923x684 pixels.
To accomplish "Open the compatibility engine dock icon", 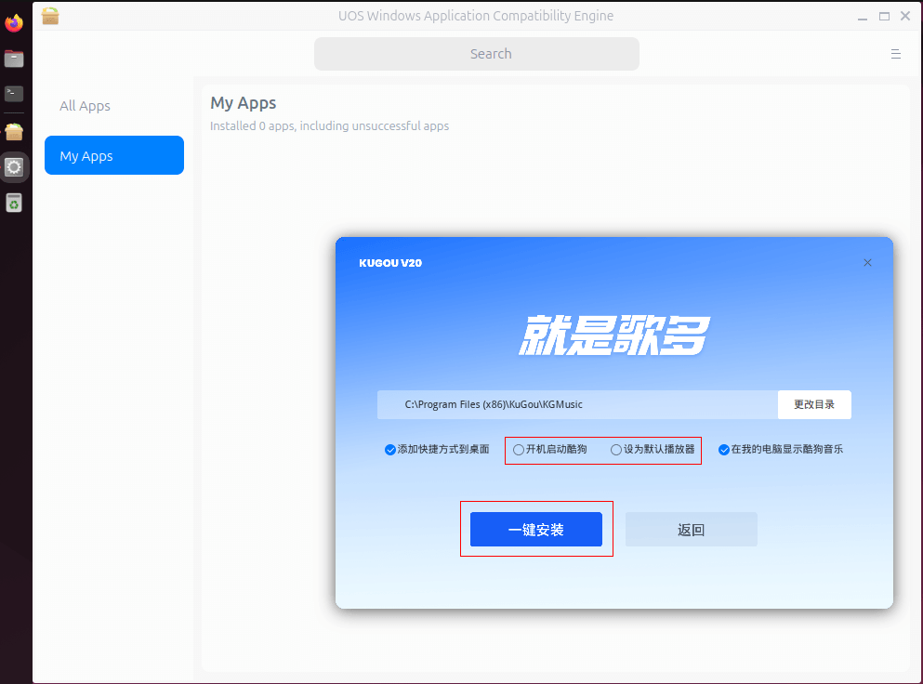I will [x=14, y=132].
